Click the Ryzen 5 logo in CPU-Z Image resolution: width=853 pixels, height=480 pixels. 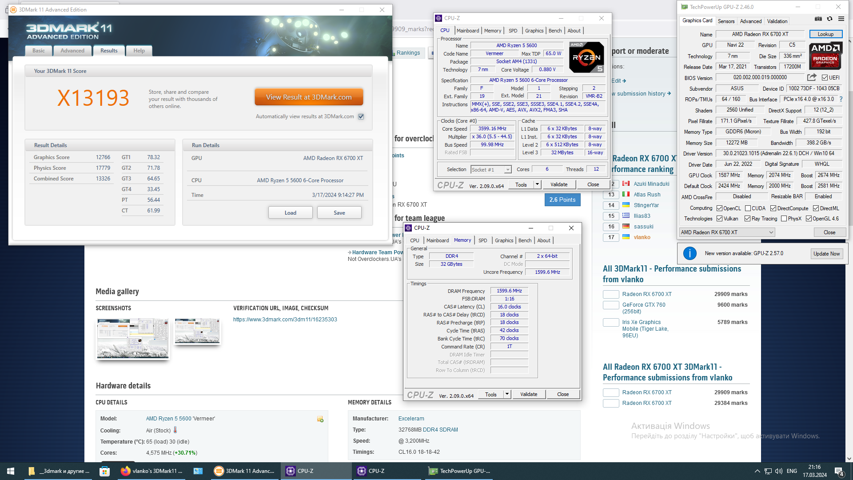pos(587,57)
